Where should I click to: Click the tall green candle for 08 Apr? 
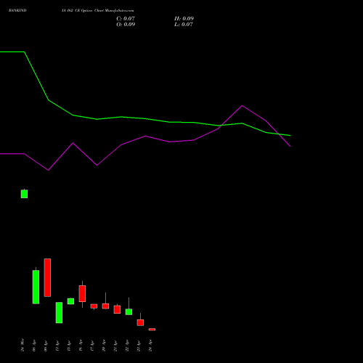36,287
